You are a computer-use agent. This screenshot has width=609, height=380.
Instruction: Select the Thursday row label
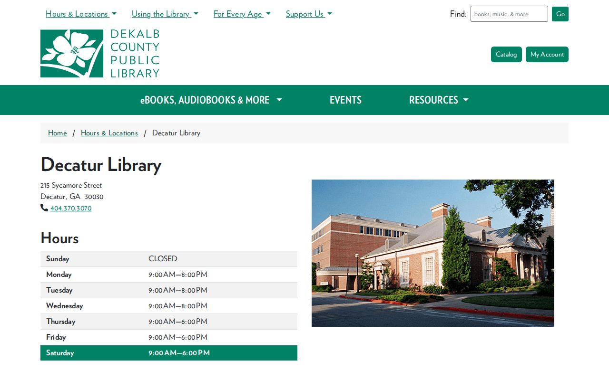tap(61, 322)
